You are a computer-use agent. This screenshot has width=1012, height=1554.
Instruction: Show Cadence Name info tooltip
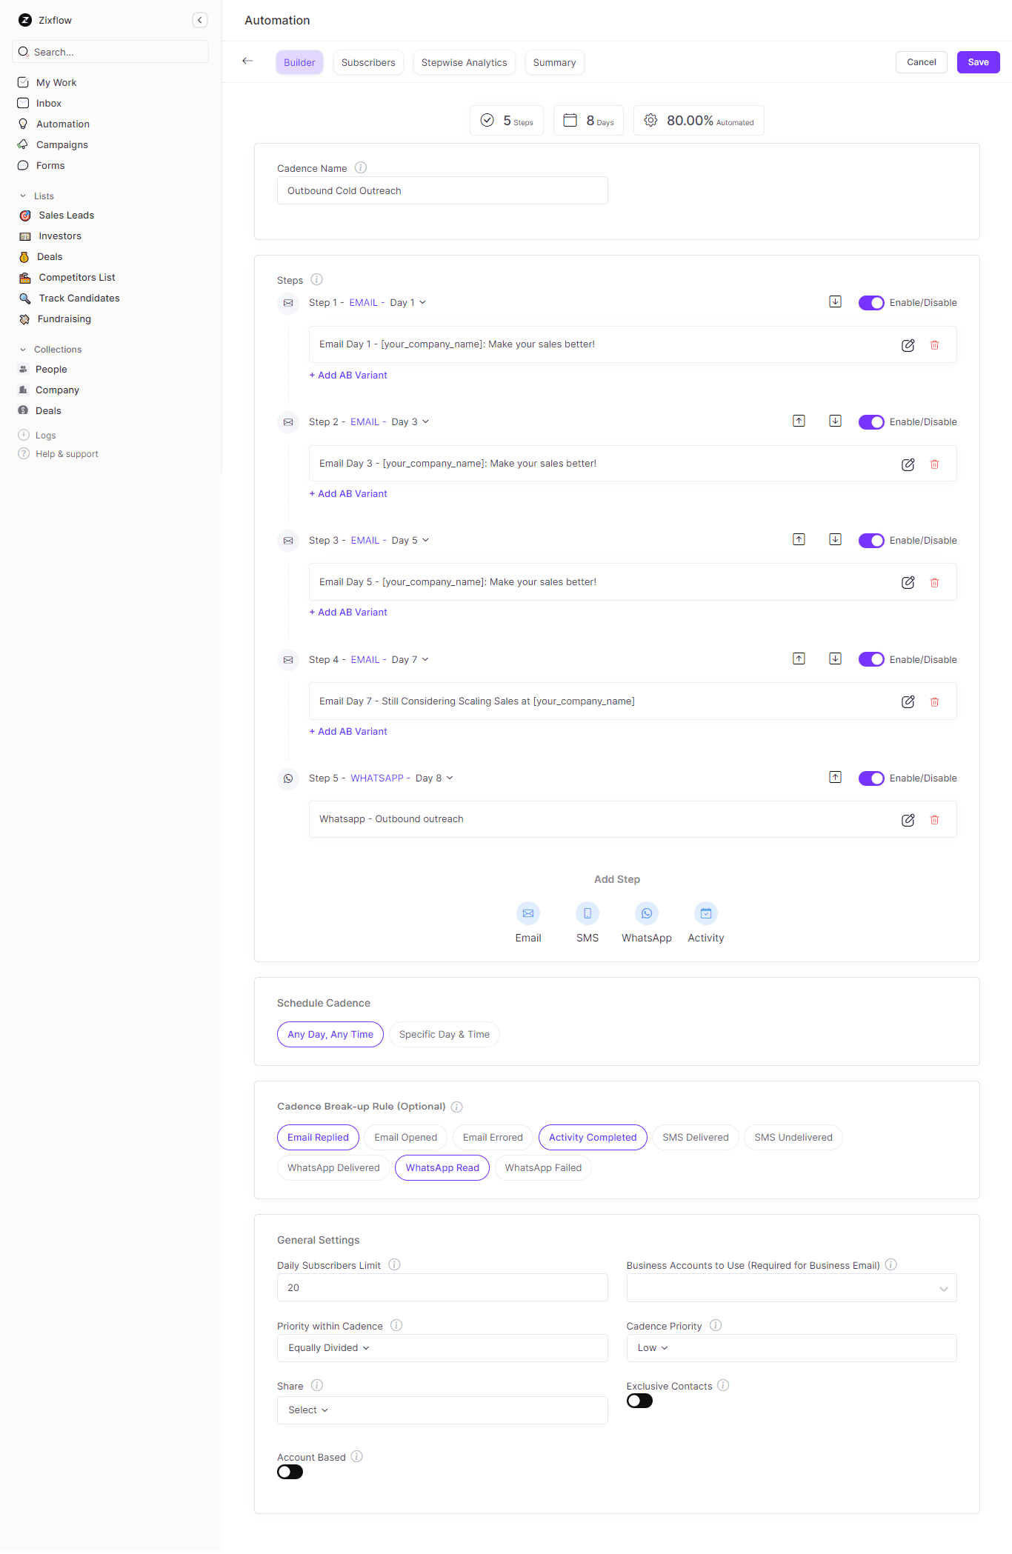[361, 168]
